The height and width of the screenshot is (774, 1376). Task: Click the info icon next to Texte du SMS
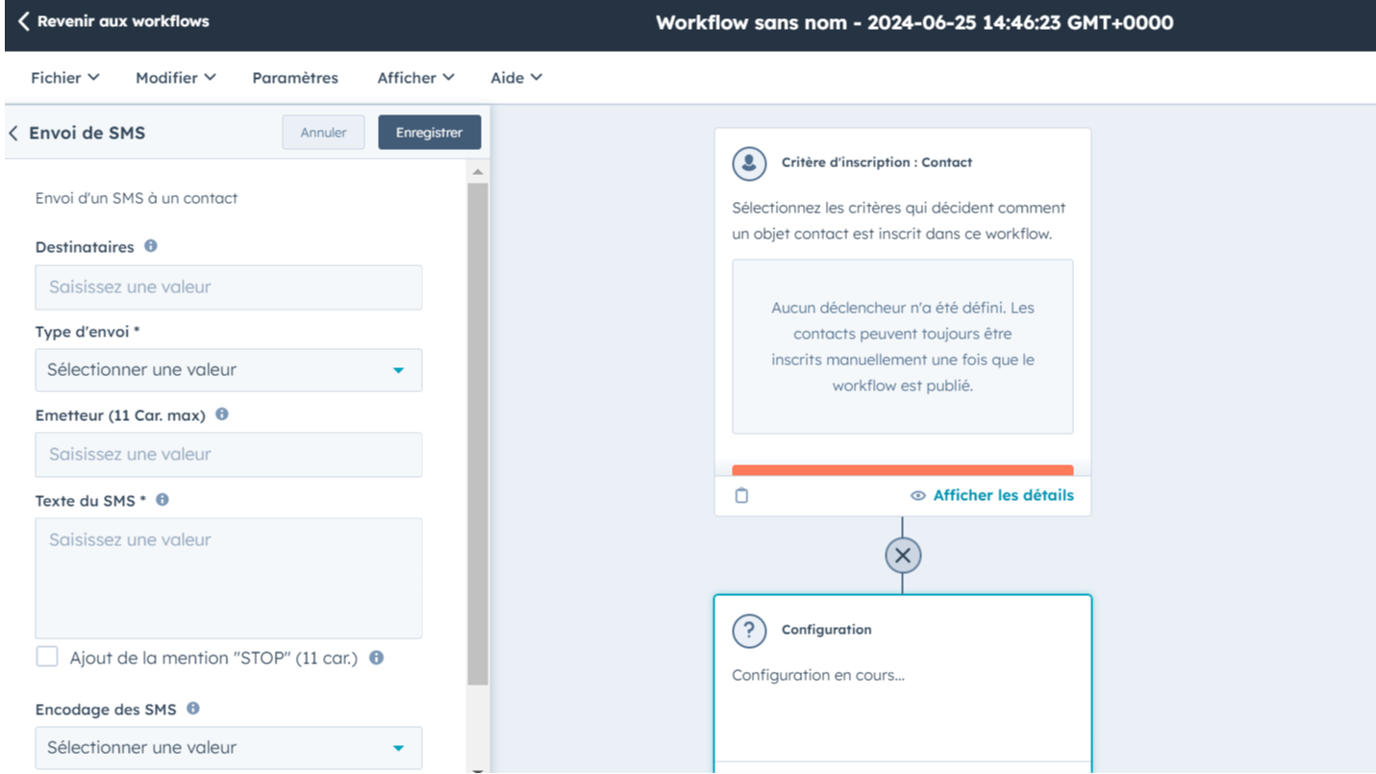click(x=163, y=500)
